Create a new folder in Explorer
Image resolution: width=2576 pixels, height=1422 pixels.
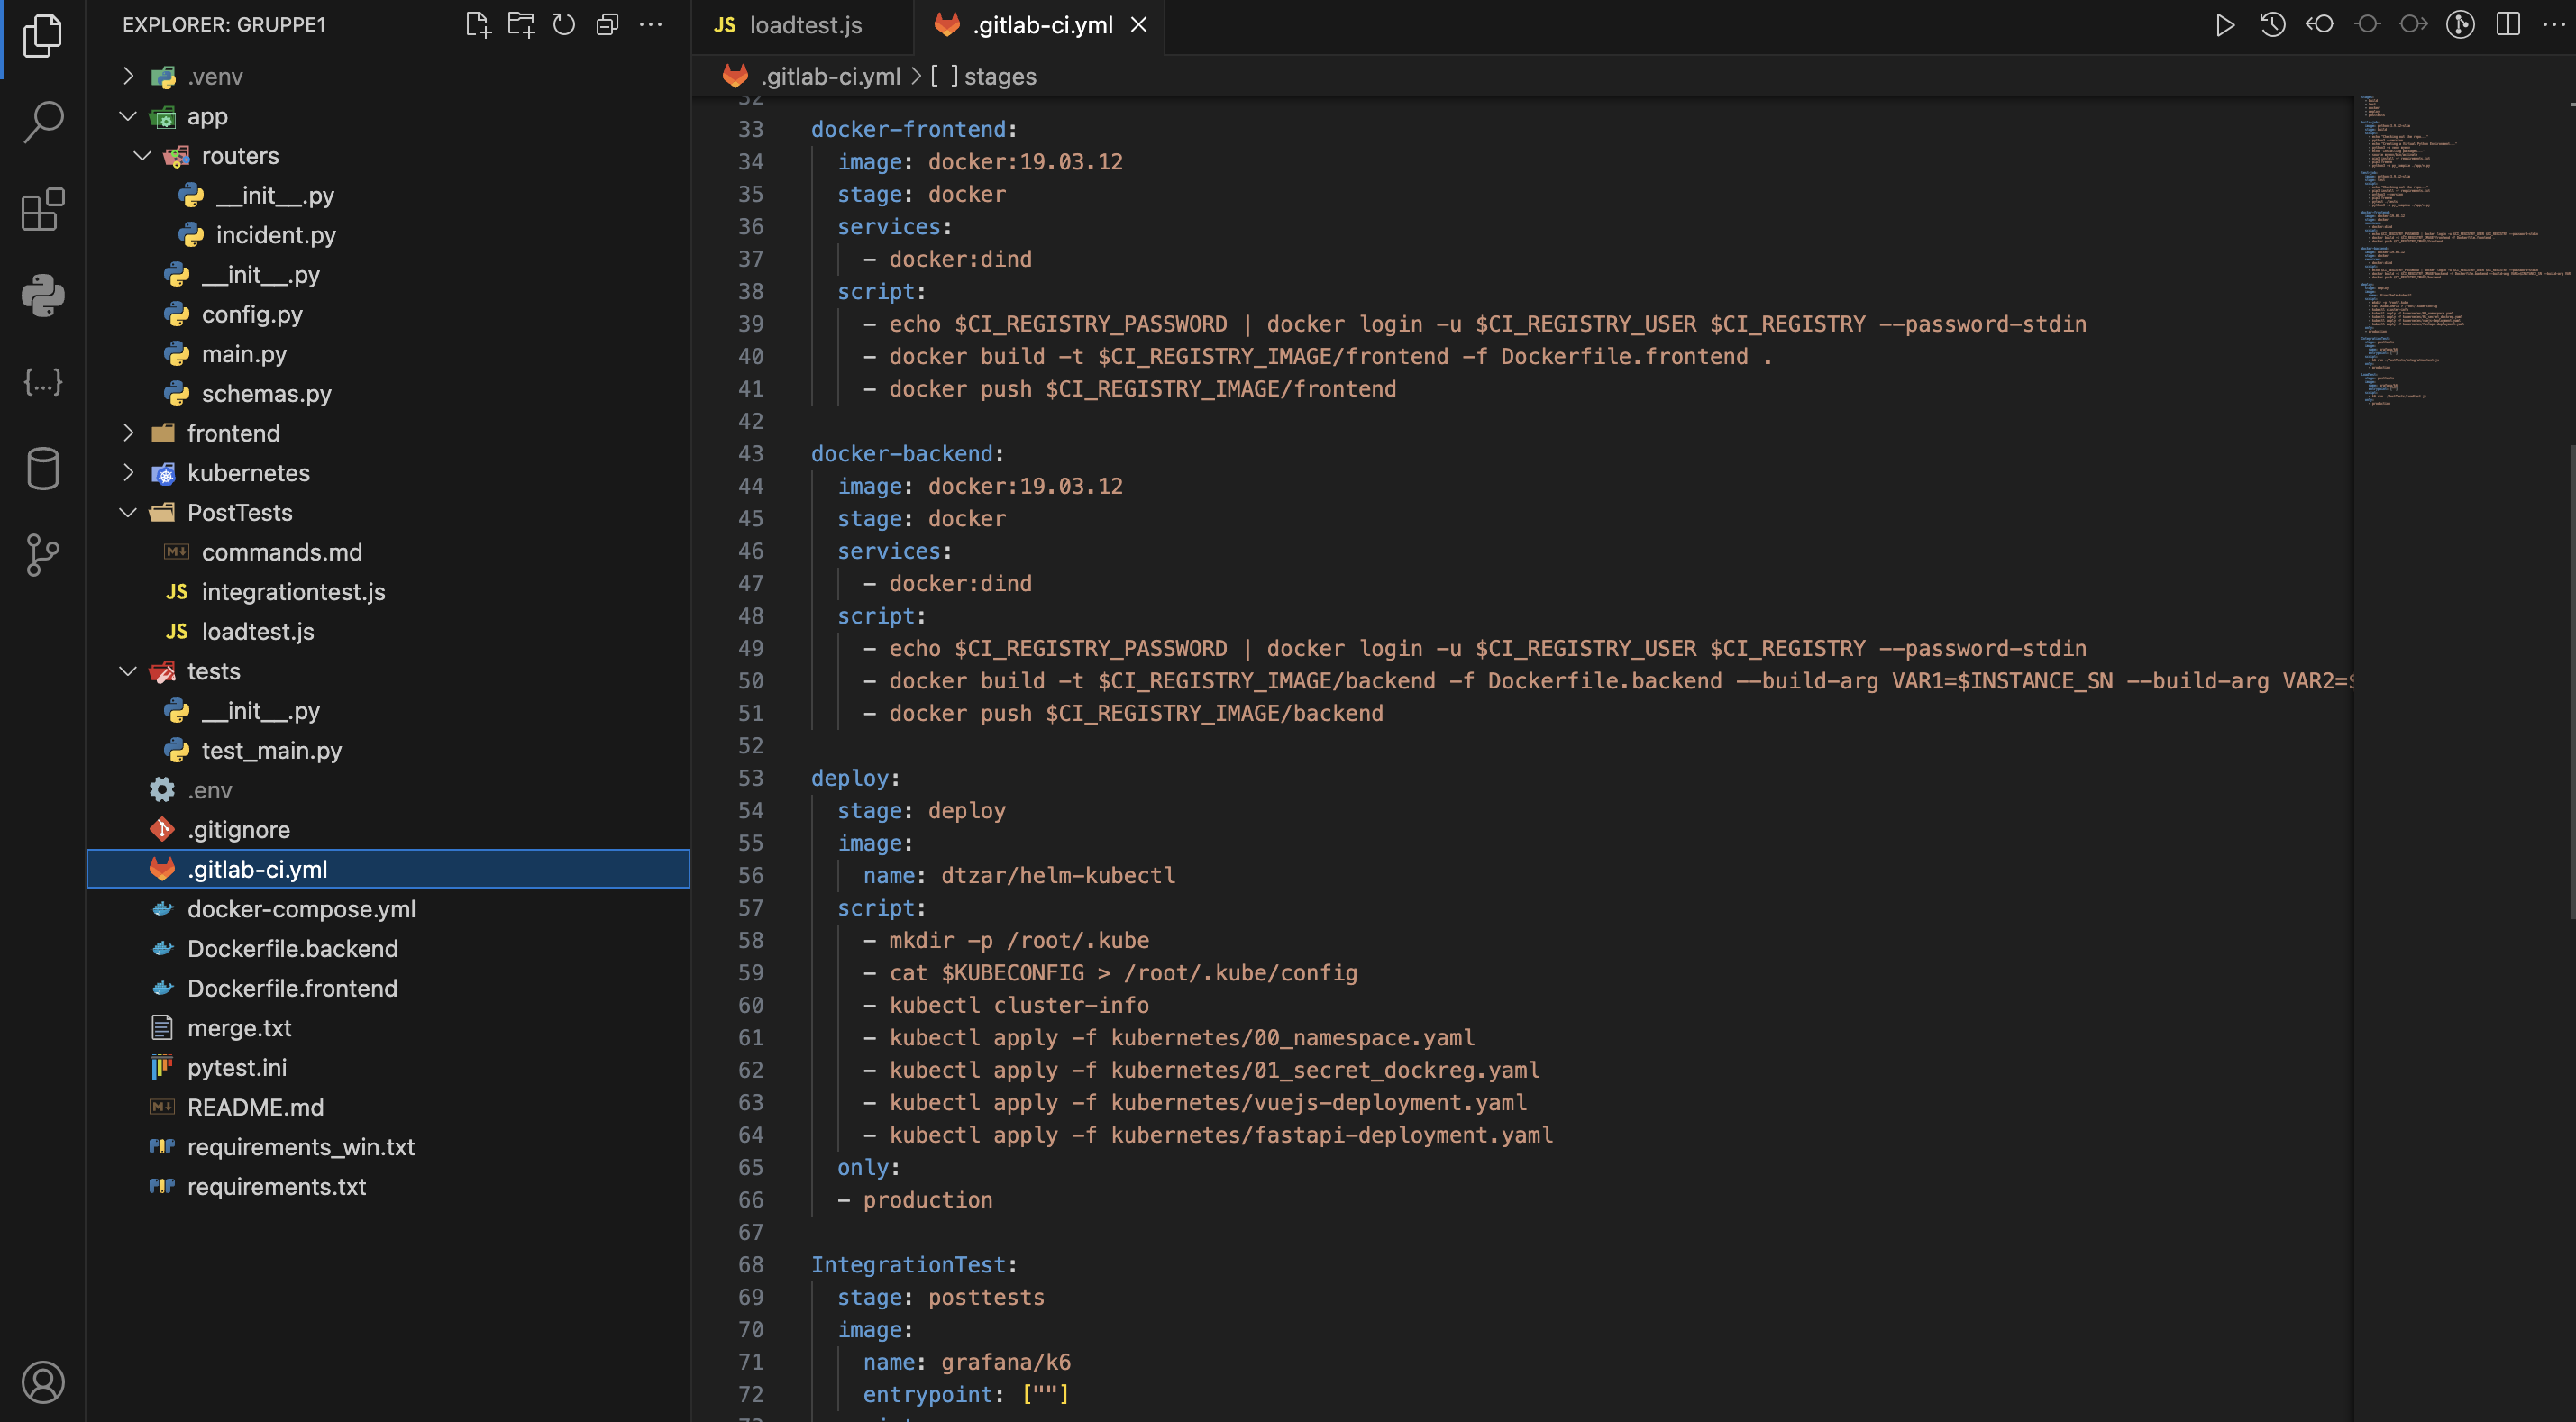coord(521,24)
